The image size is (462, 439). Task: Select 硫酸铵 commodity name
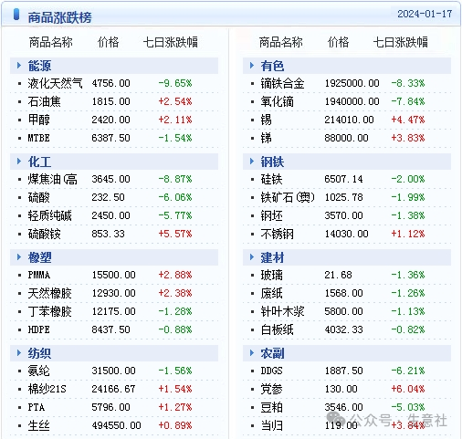point(45,234)
